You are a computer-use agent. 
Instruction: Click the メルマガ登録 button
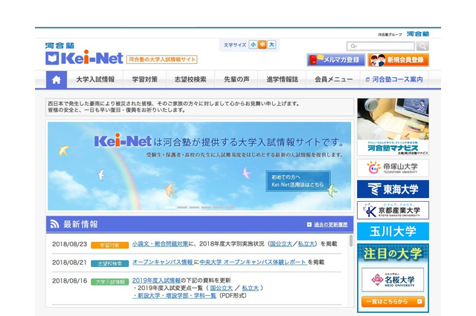tap(336, 60)
